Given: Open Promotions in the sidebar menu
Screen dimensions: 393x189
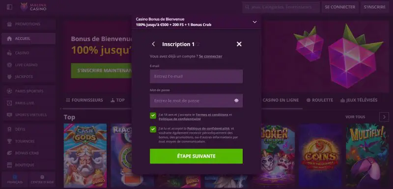Looking at the screenshot, I should (x=28, y=24).
